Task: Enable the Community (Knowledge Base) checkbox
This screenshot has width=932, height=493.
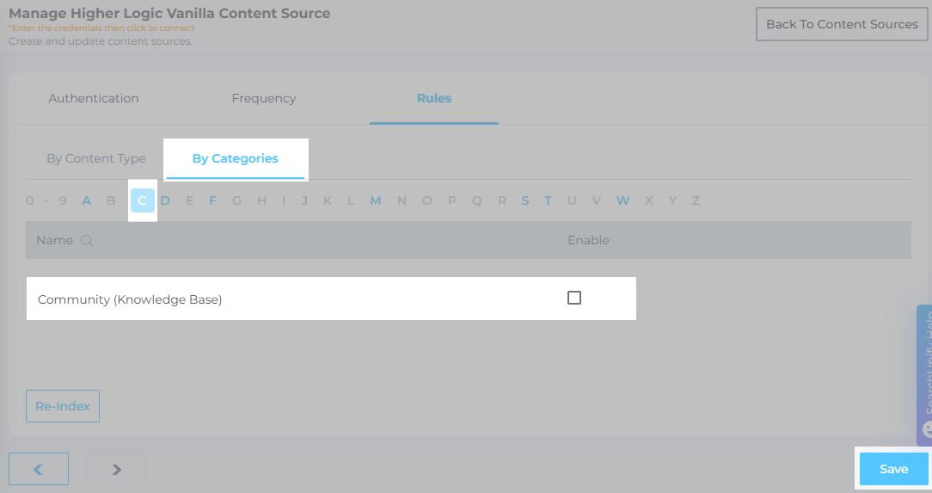Action: tap(574, 298)
